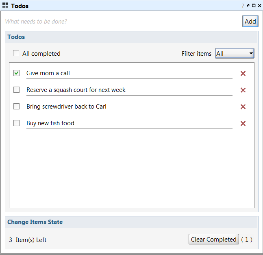Click the 'Todos' section header
Image resolution: width=263 pixels, height=255 pixels.
point(16,37)
